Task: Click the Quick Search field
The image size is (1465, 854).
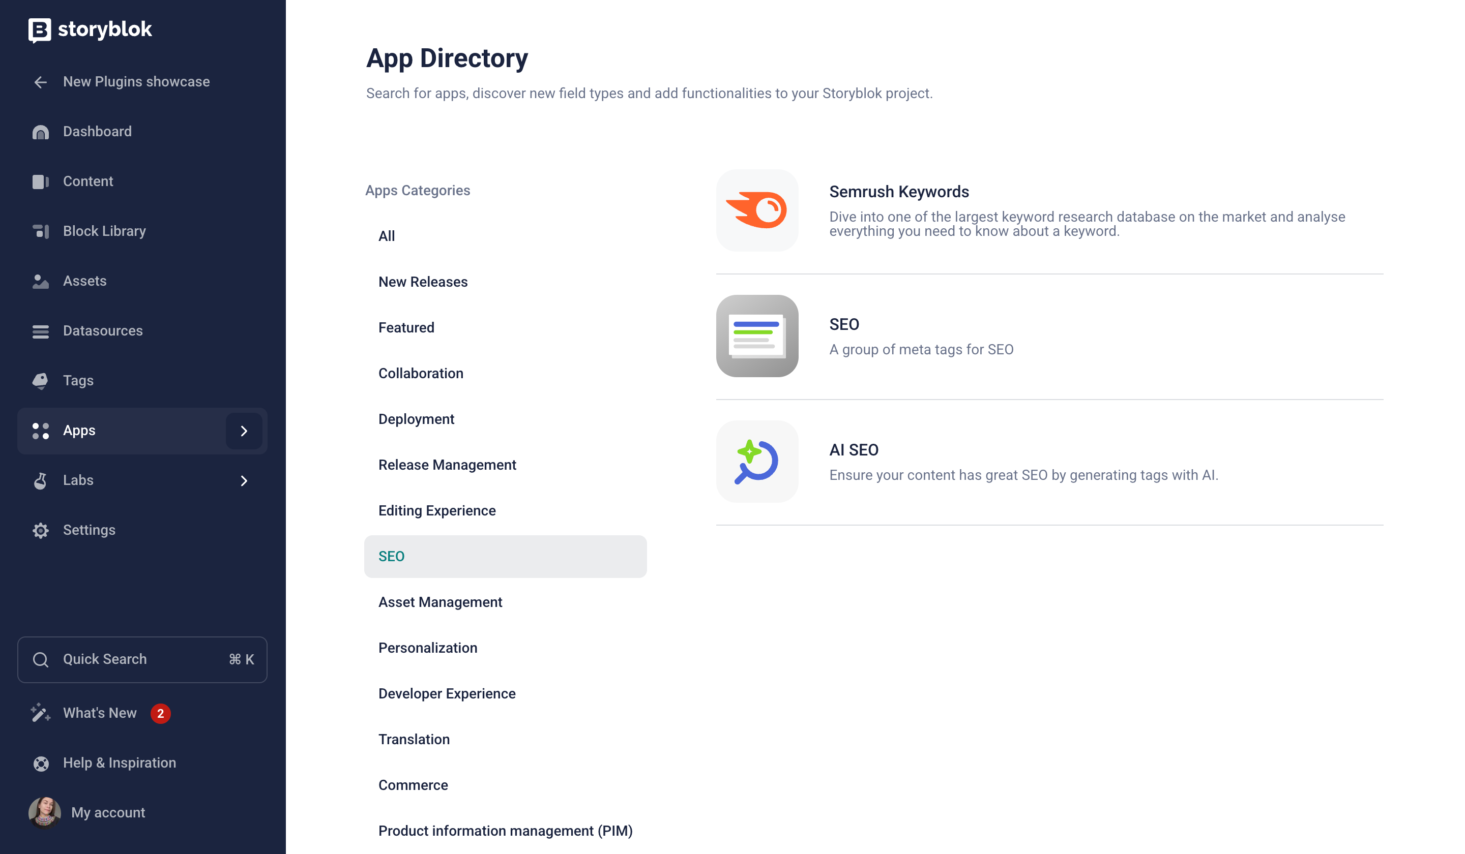Action: 142,659
